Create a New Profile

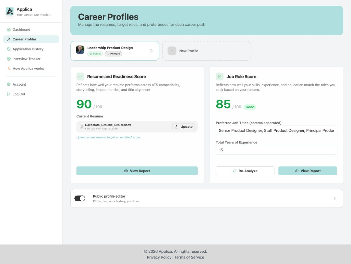[207, 51]
